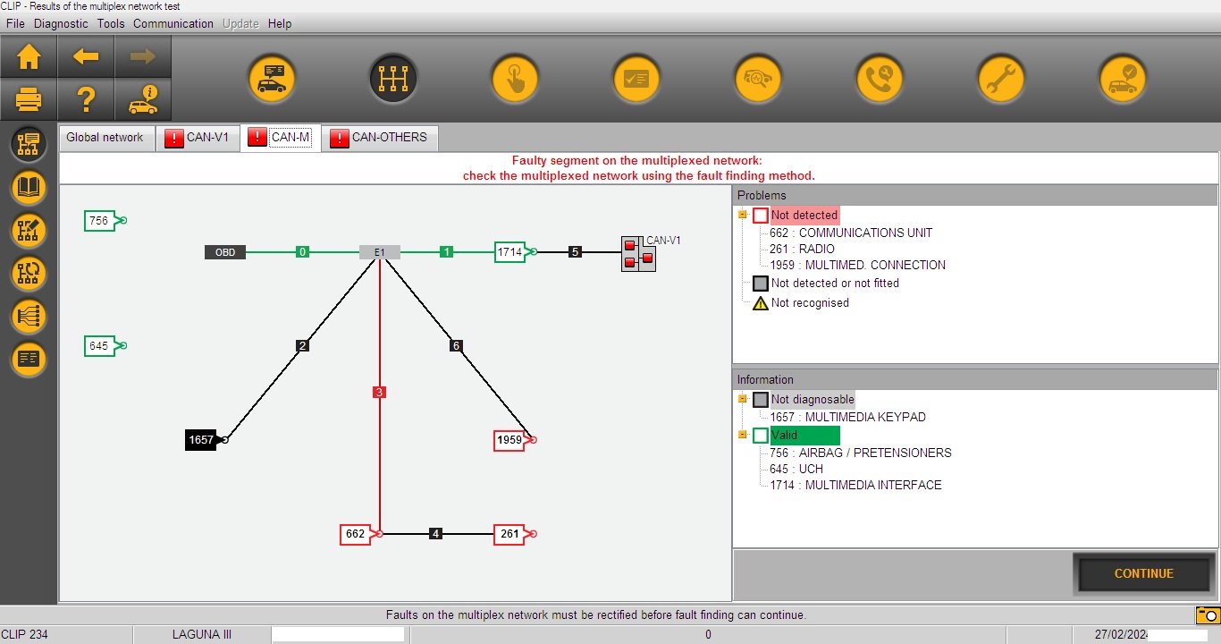Click the CONTINUE button
Image resolution: width=1221 pixels, height=644 pixels.
tap(1143, 574)
